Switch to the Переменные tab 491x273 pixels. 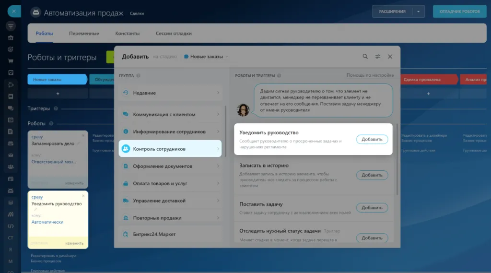(x=84, y=34)
